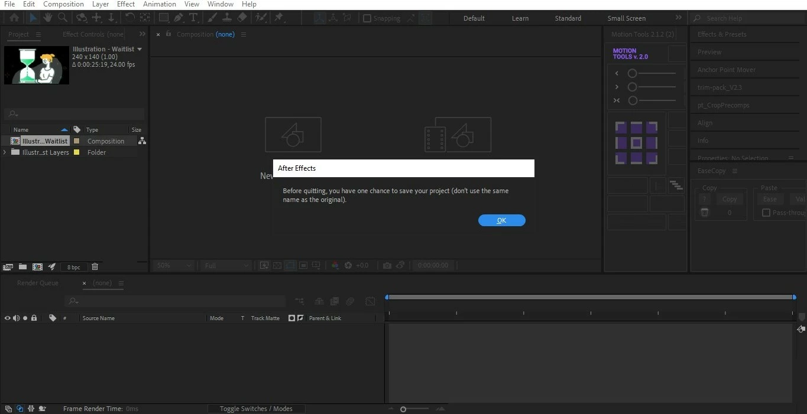Click the stair-step sequence icon in Motion Tools
The width and height of the screenshot is (807, 414).
pyautogui.click(x=676, y=185)
